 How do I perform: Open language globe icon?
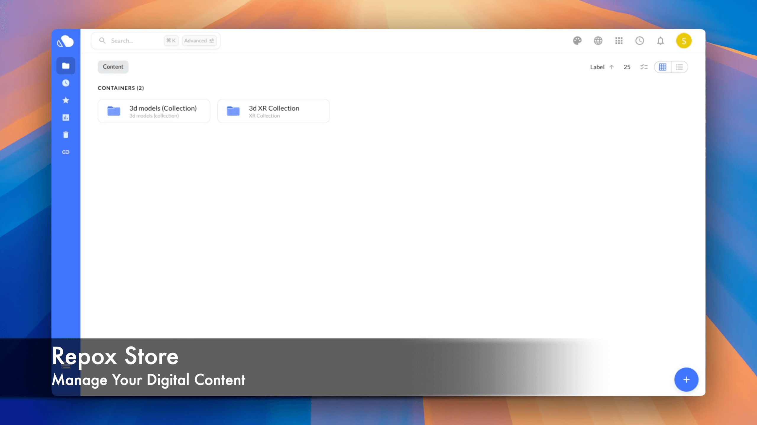598,41
